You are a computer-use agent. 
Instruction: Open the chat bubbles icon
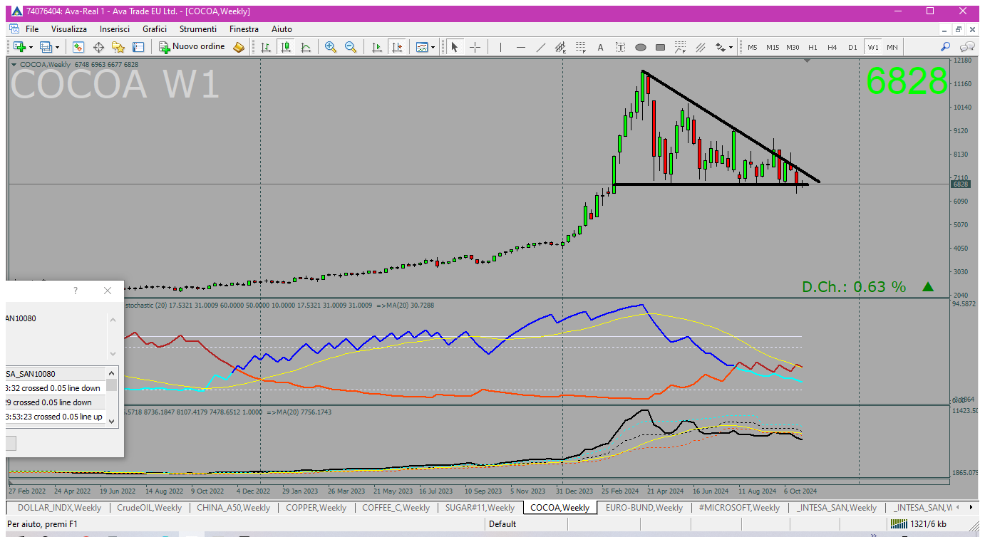point(967,47)
